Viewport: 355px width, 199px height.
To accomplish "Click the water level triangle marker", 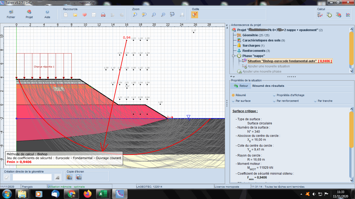I will click(189, 117).
